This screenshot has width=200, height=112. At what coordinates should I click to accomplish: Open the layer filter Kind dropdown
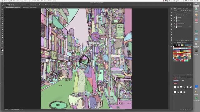177,11
